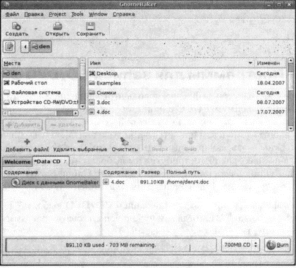Click the Examples folder icon

(x=92, y=83)
